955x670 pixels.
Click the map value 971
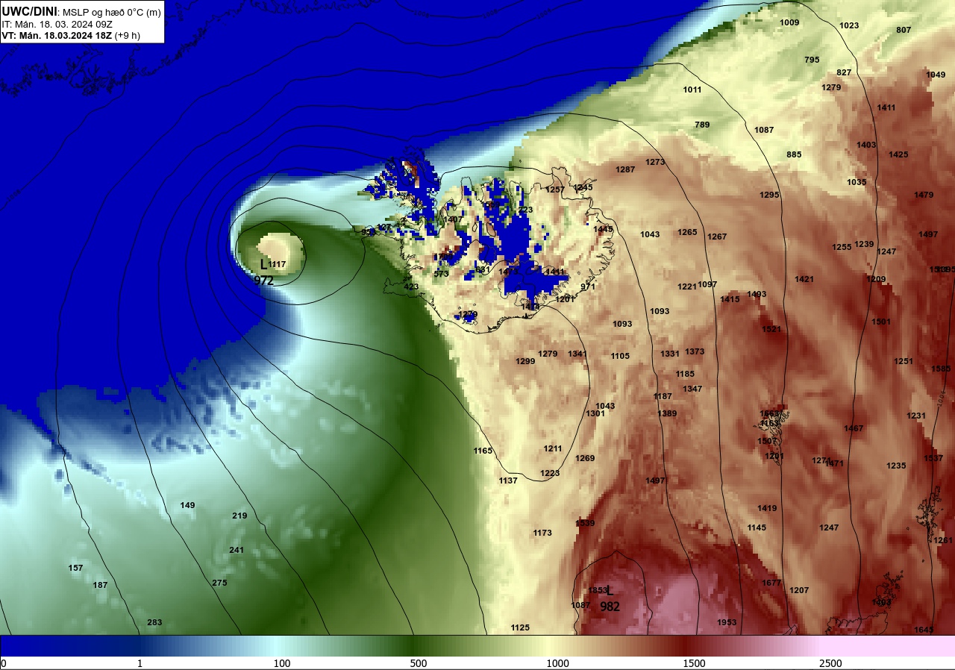[588, 287]
